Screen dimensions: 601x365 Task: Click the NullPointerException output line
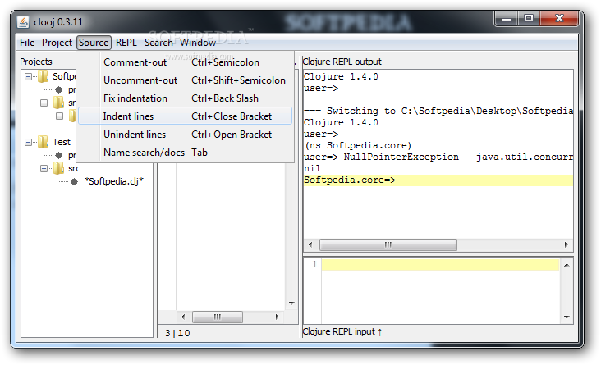(438, 157)
